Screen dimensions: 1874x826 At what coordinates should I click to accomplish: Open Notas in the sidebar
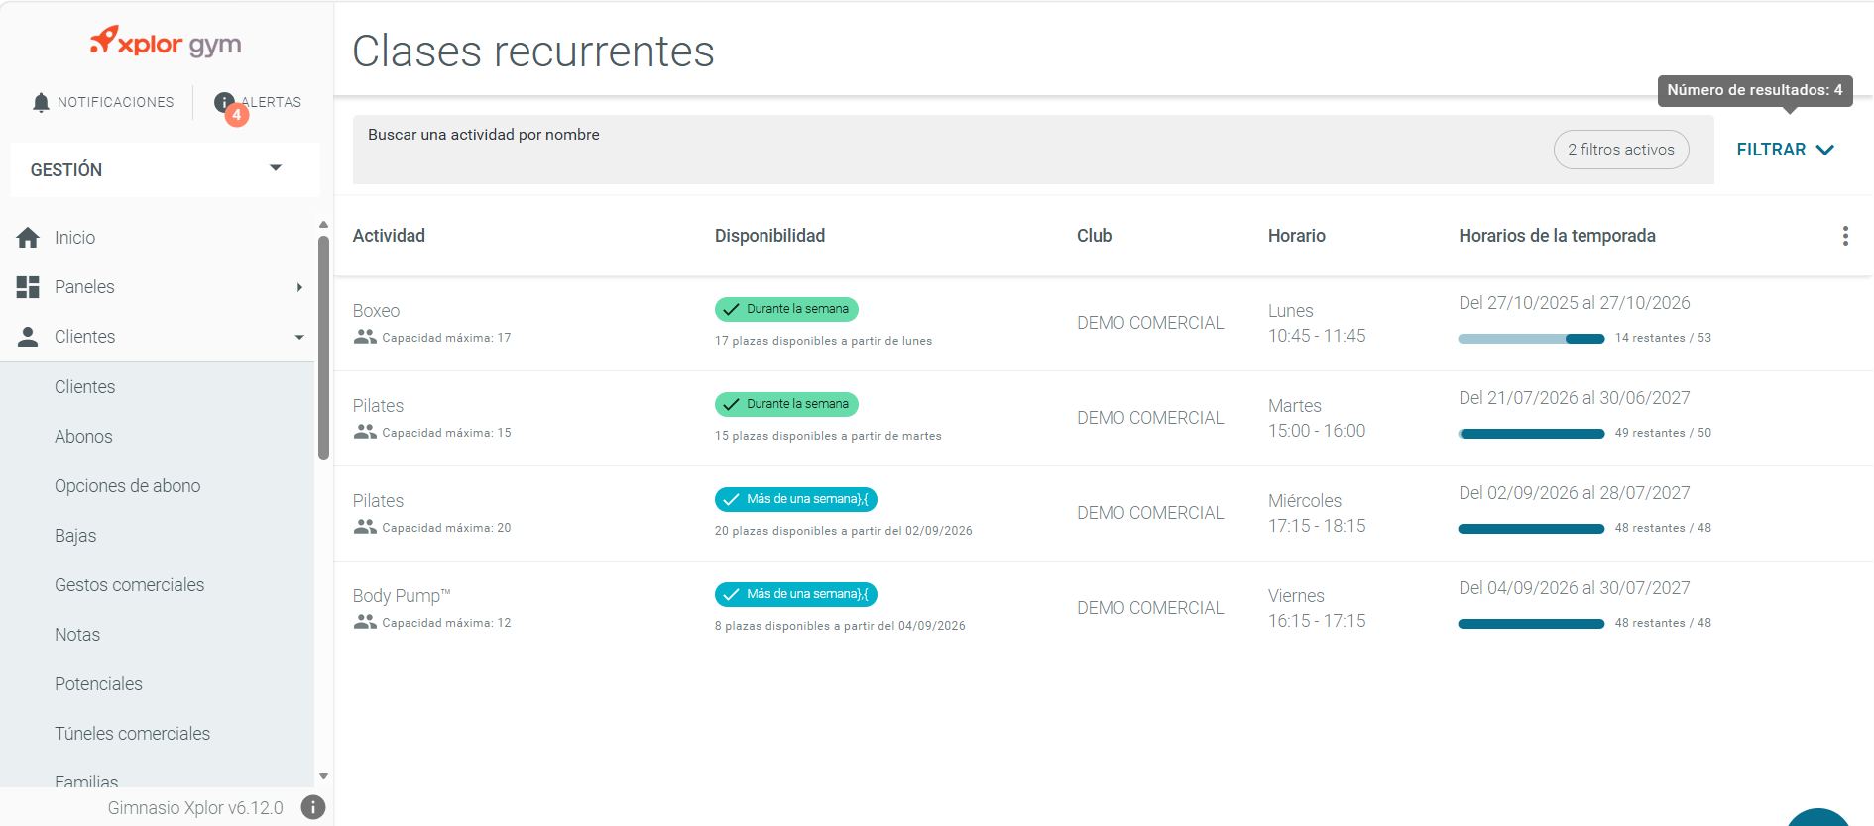[77, 635]
